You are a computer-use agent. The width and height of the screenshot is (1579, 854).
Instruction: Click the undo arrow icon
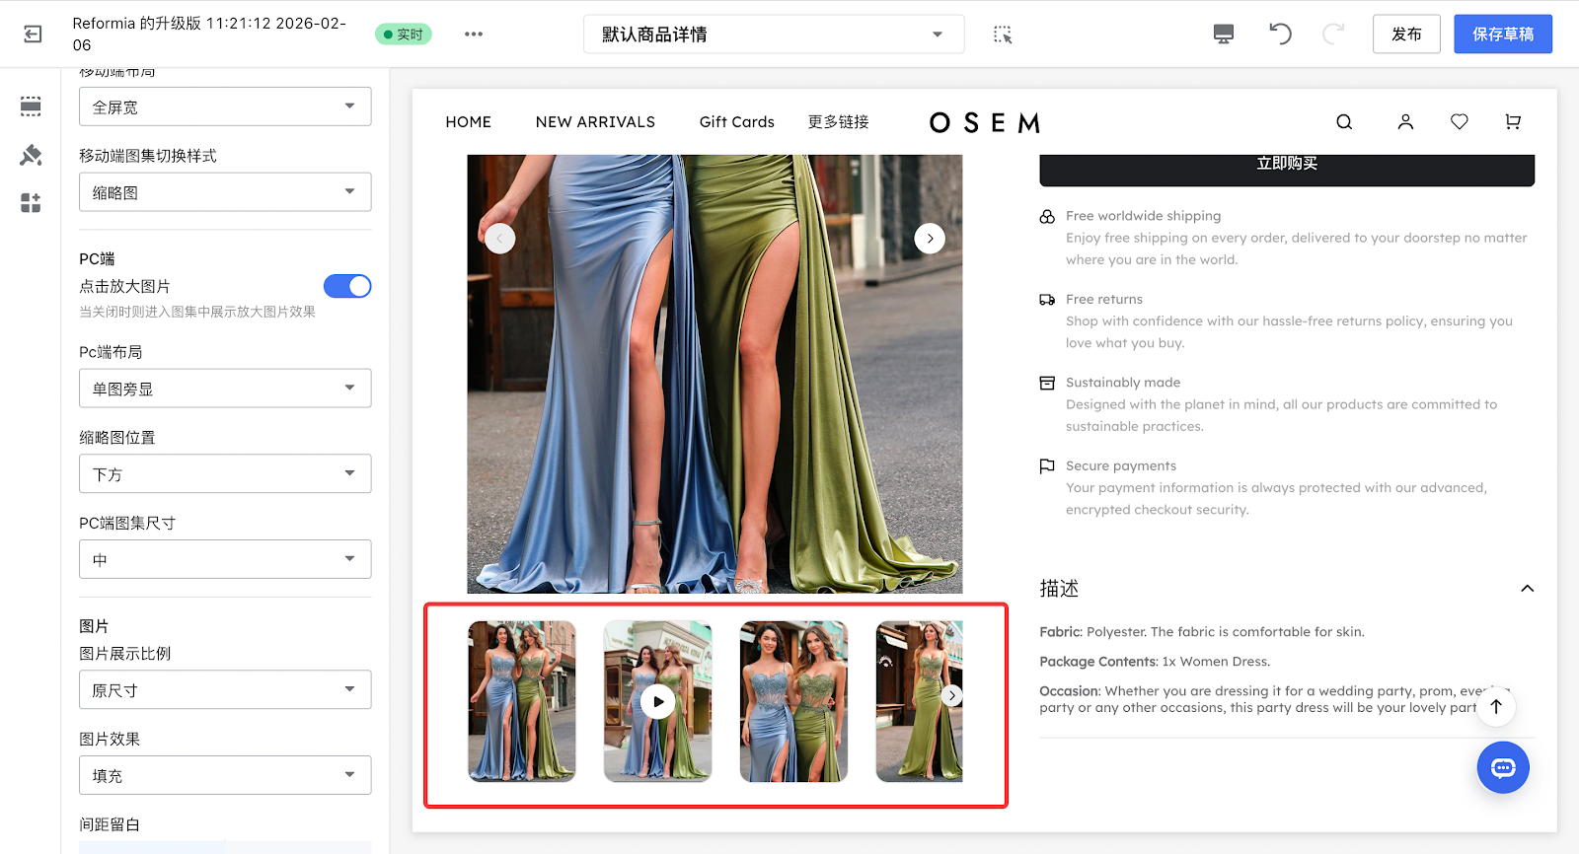pyautogui.click(x=1280, y=35)
